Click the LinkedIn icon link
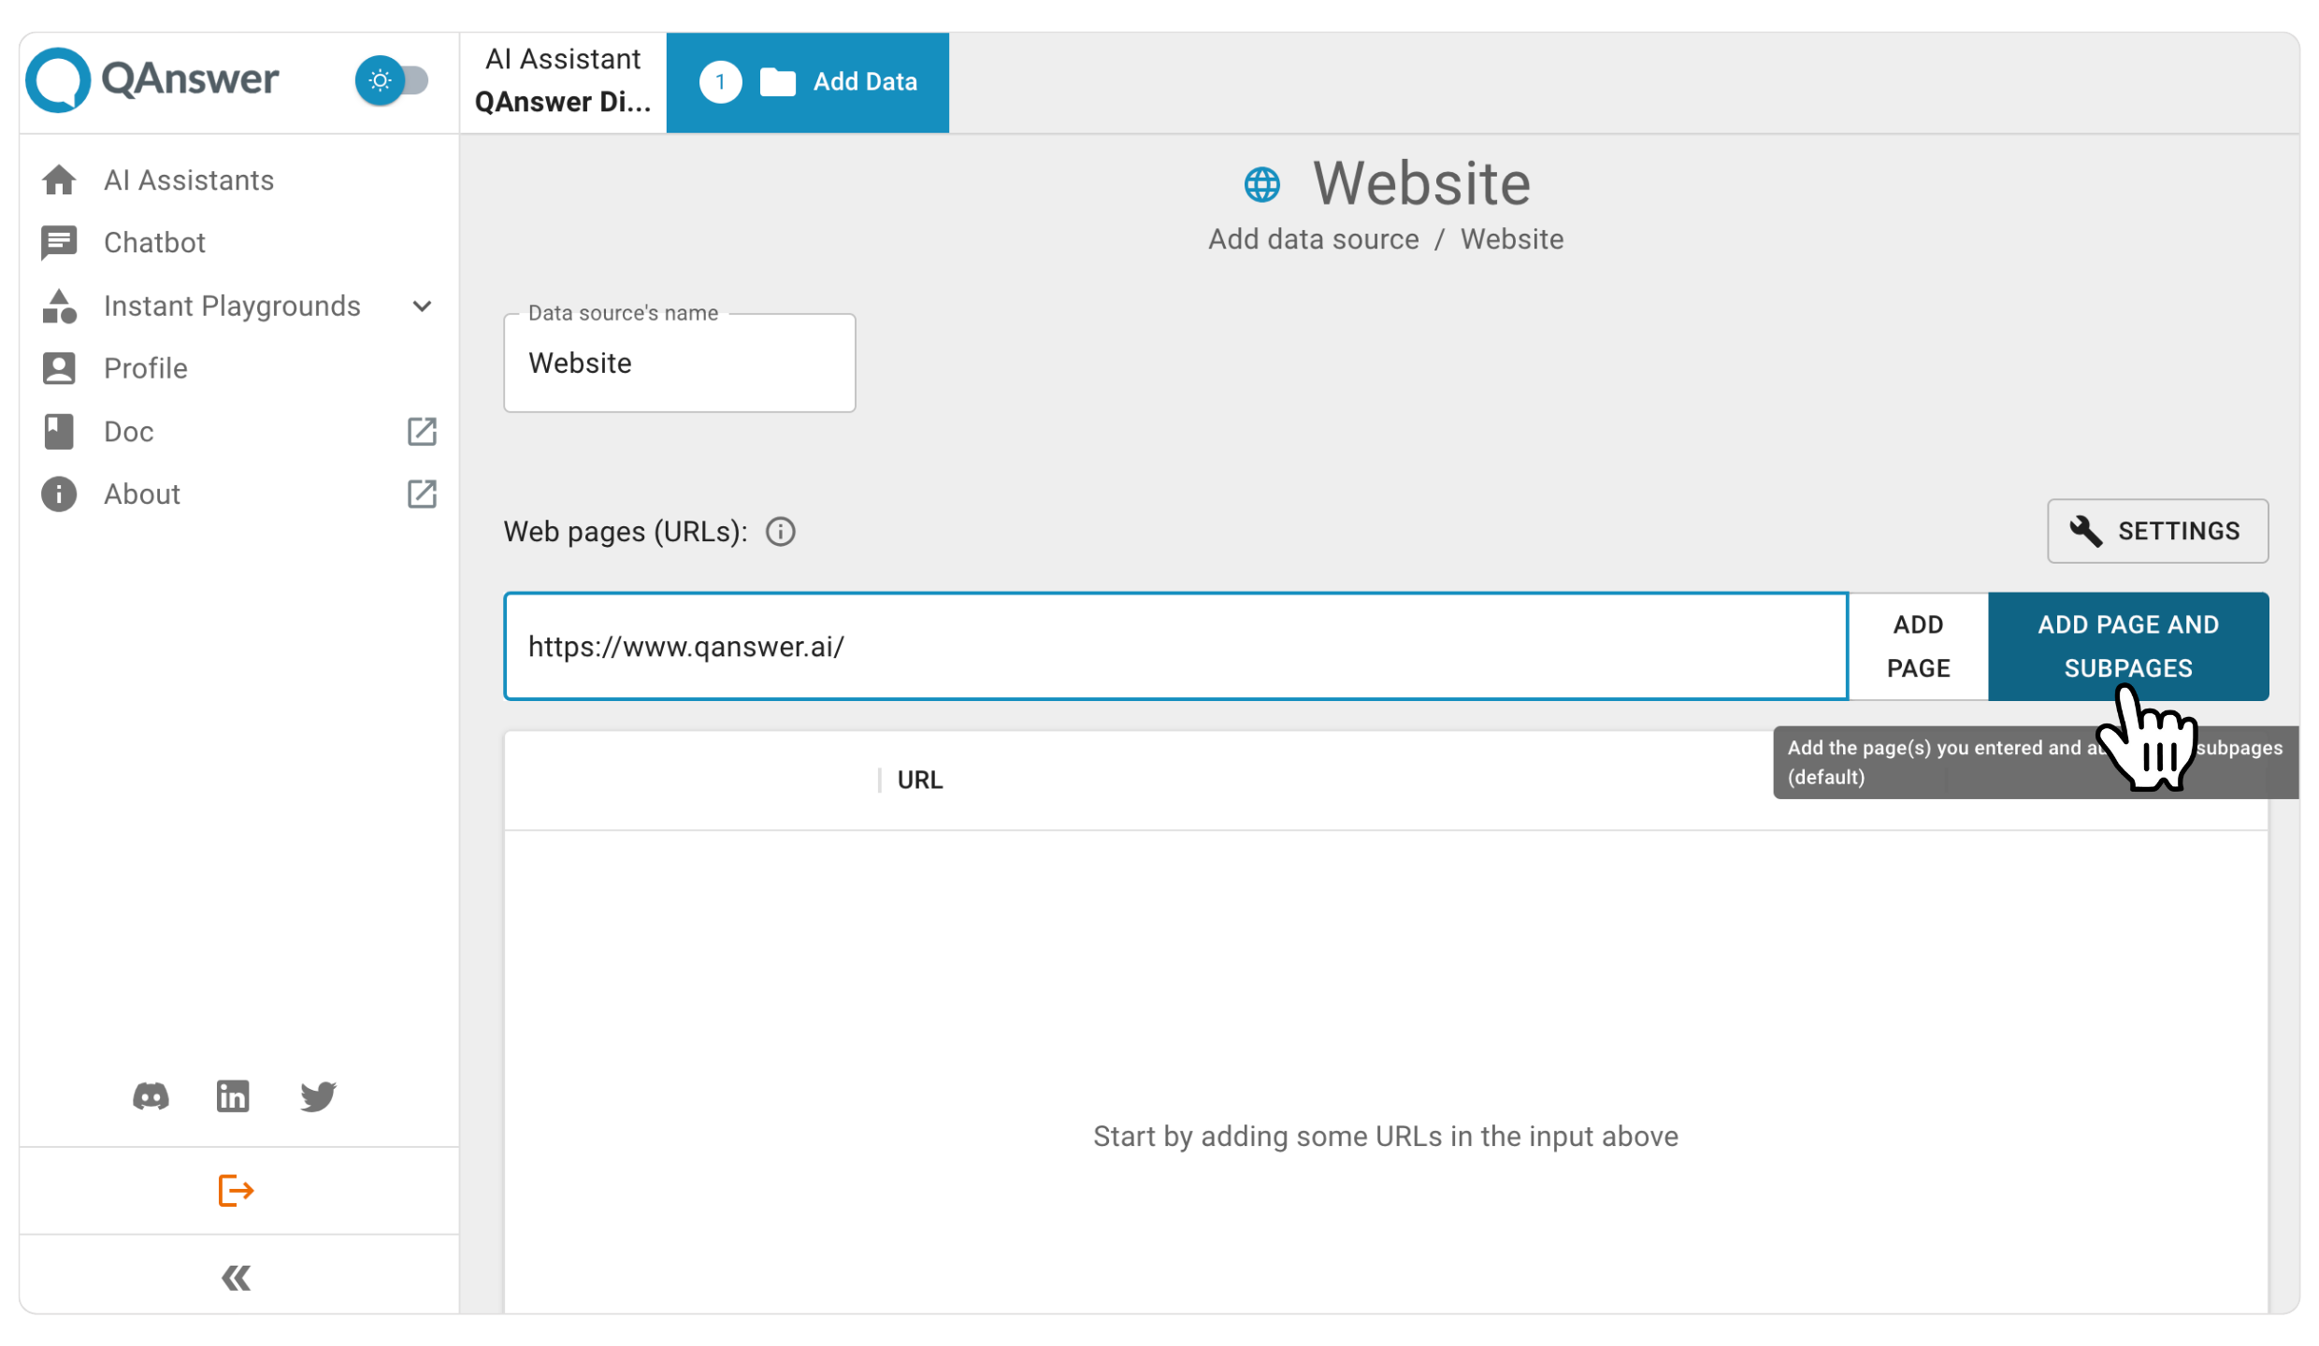Viewport: 2319px width, 1346px height. coord(234,1095)
